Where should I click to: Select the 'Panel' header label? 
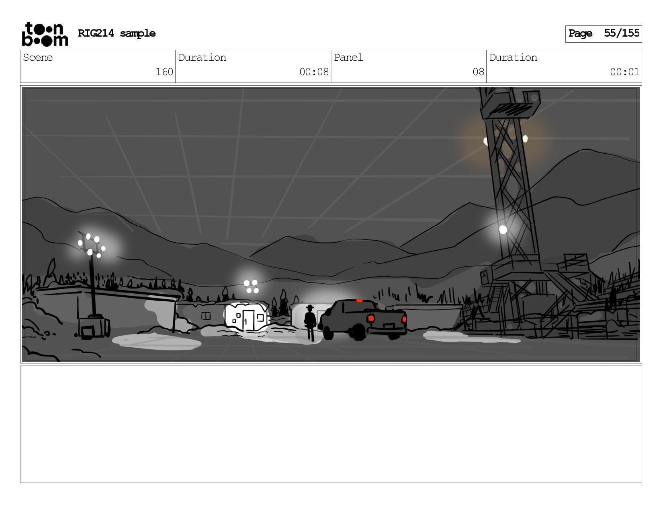(x=348, y=58)
